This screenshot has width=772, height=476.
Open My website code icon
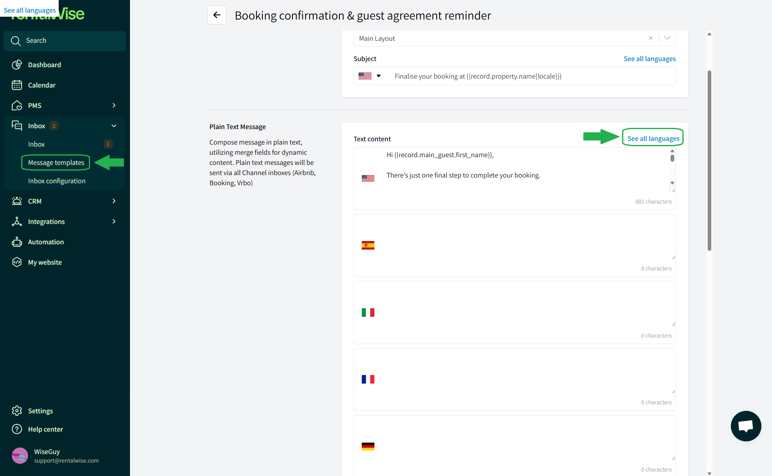[17, 262]
